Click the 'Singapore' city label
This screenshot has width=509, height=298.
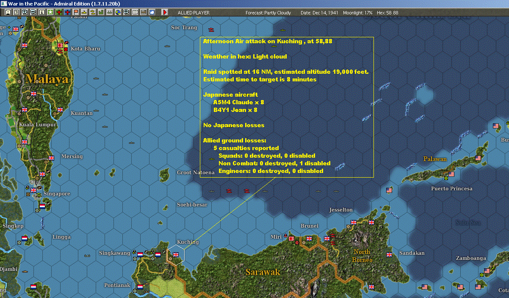click(x=57, y=194)
